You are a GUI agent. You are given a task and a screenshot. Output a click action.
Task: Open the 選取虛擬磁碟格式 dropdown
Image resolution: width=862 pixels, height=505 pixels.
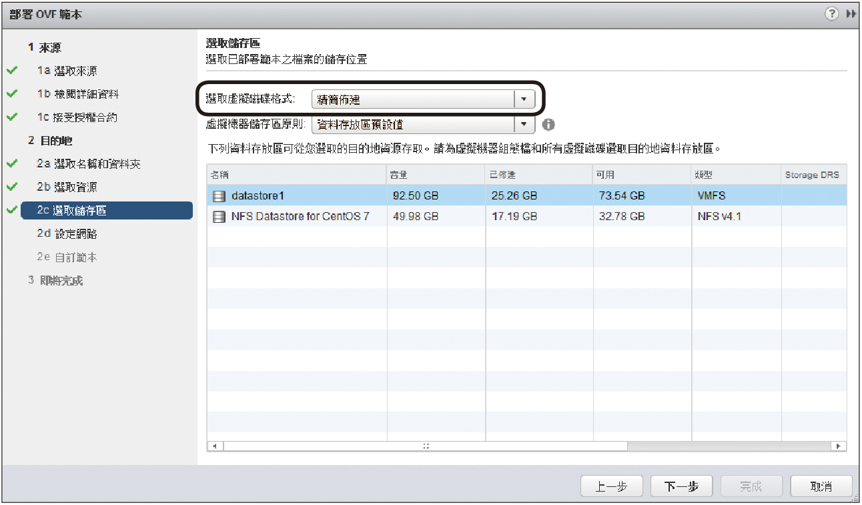[x=524, y=99]
